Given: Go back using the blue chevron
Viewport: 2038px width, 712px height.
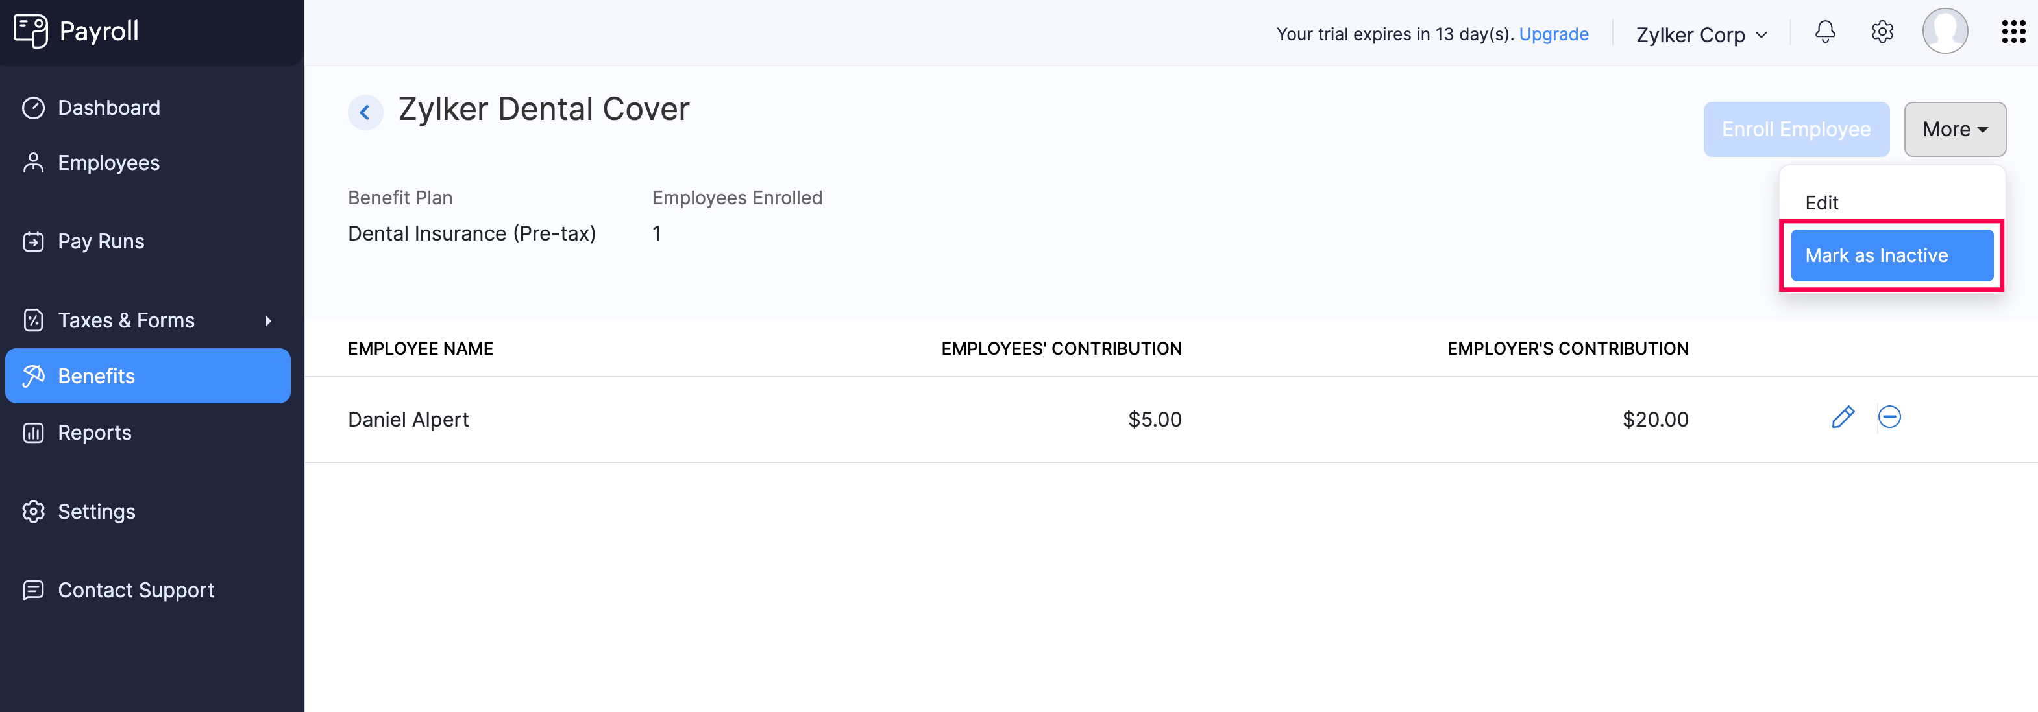Looking at the screenshot, I should 365,113.
